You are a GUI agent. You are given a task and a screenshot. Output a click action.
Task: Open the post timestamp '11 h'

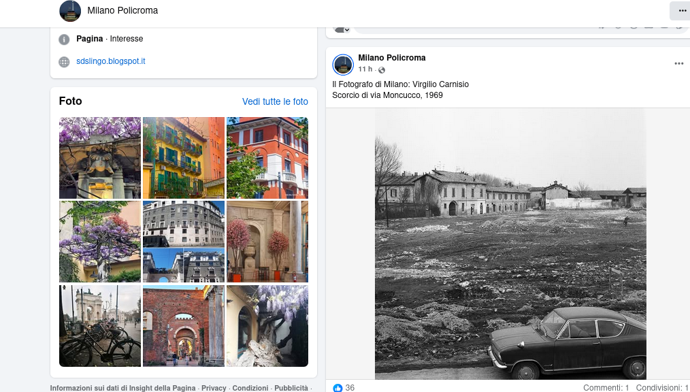(365, 69)
